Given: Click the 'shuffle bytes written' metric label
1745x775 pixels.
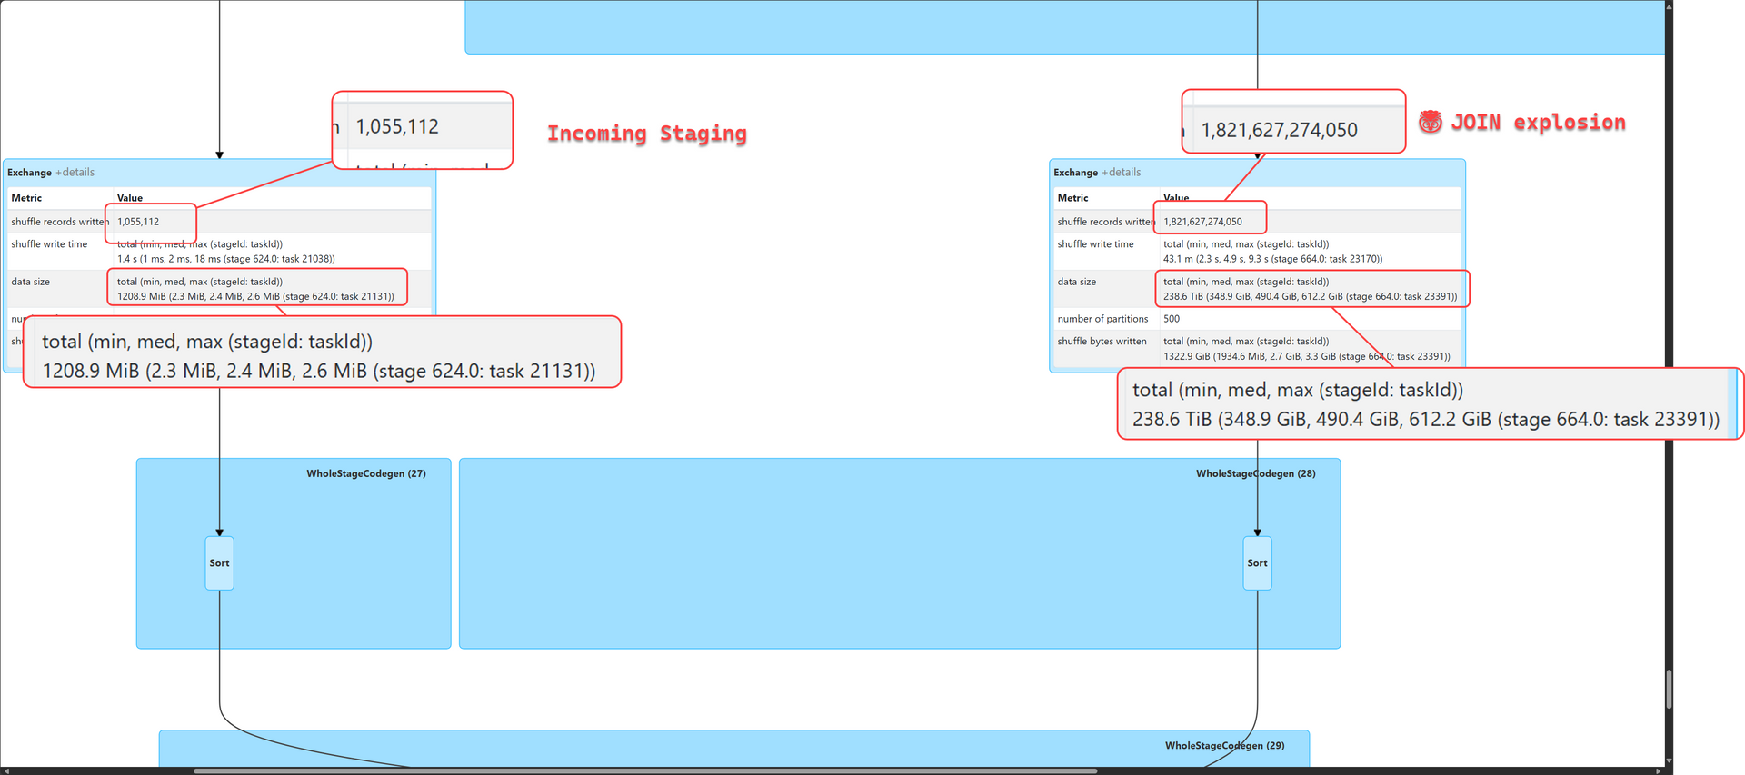Looking at the screenshot, I should 1102,342.
